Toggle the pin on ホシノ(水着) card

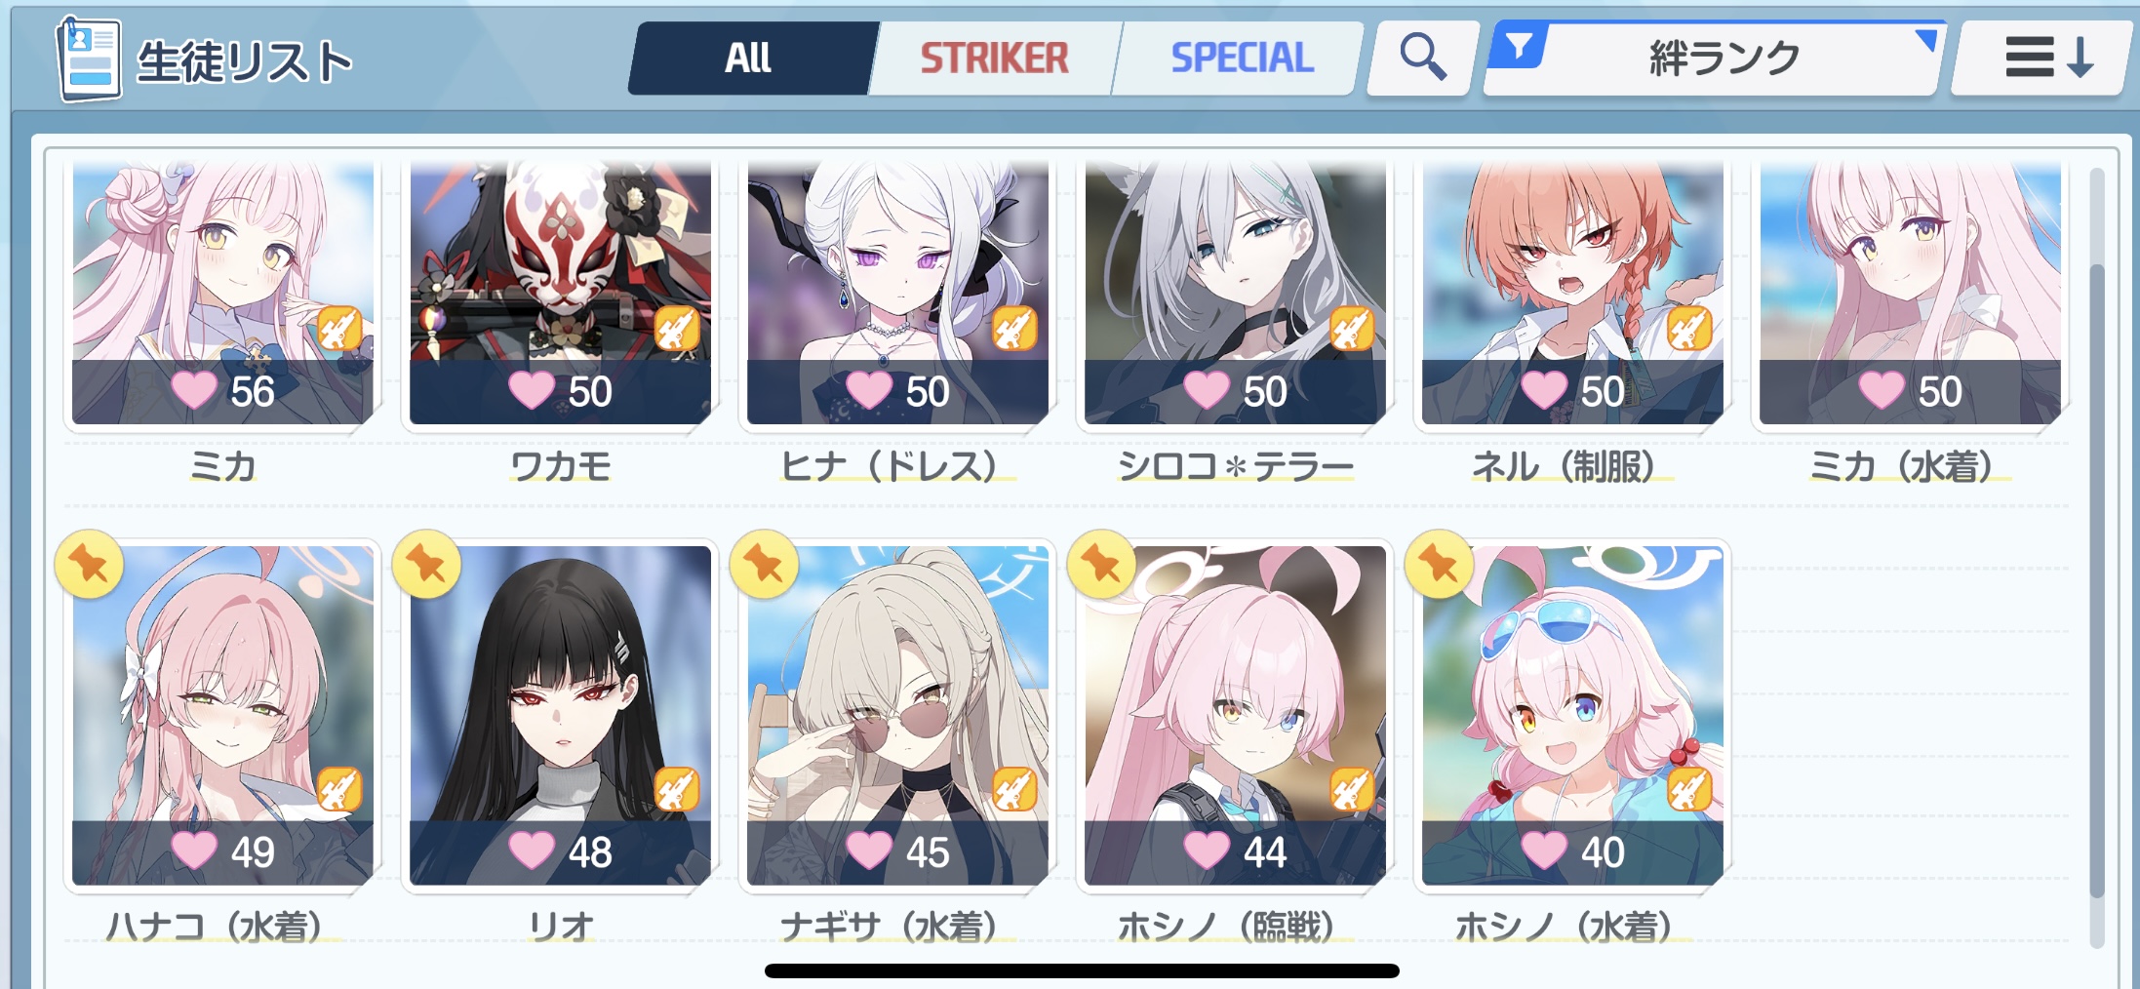(1440, 564)
